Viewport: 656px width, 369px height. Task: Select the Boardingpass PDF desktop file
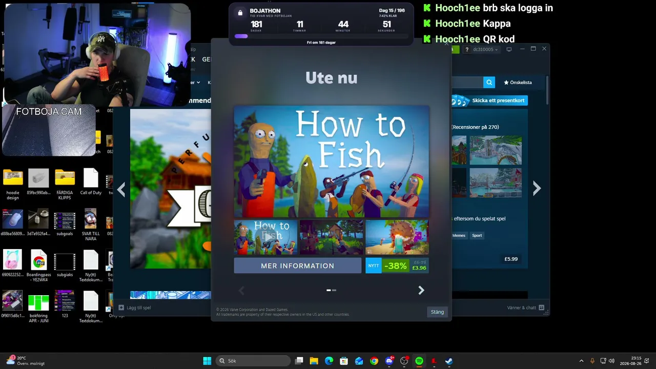coord(39,266)
